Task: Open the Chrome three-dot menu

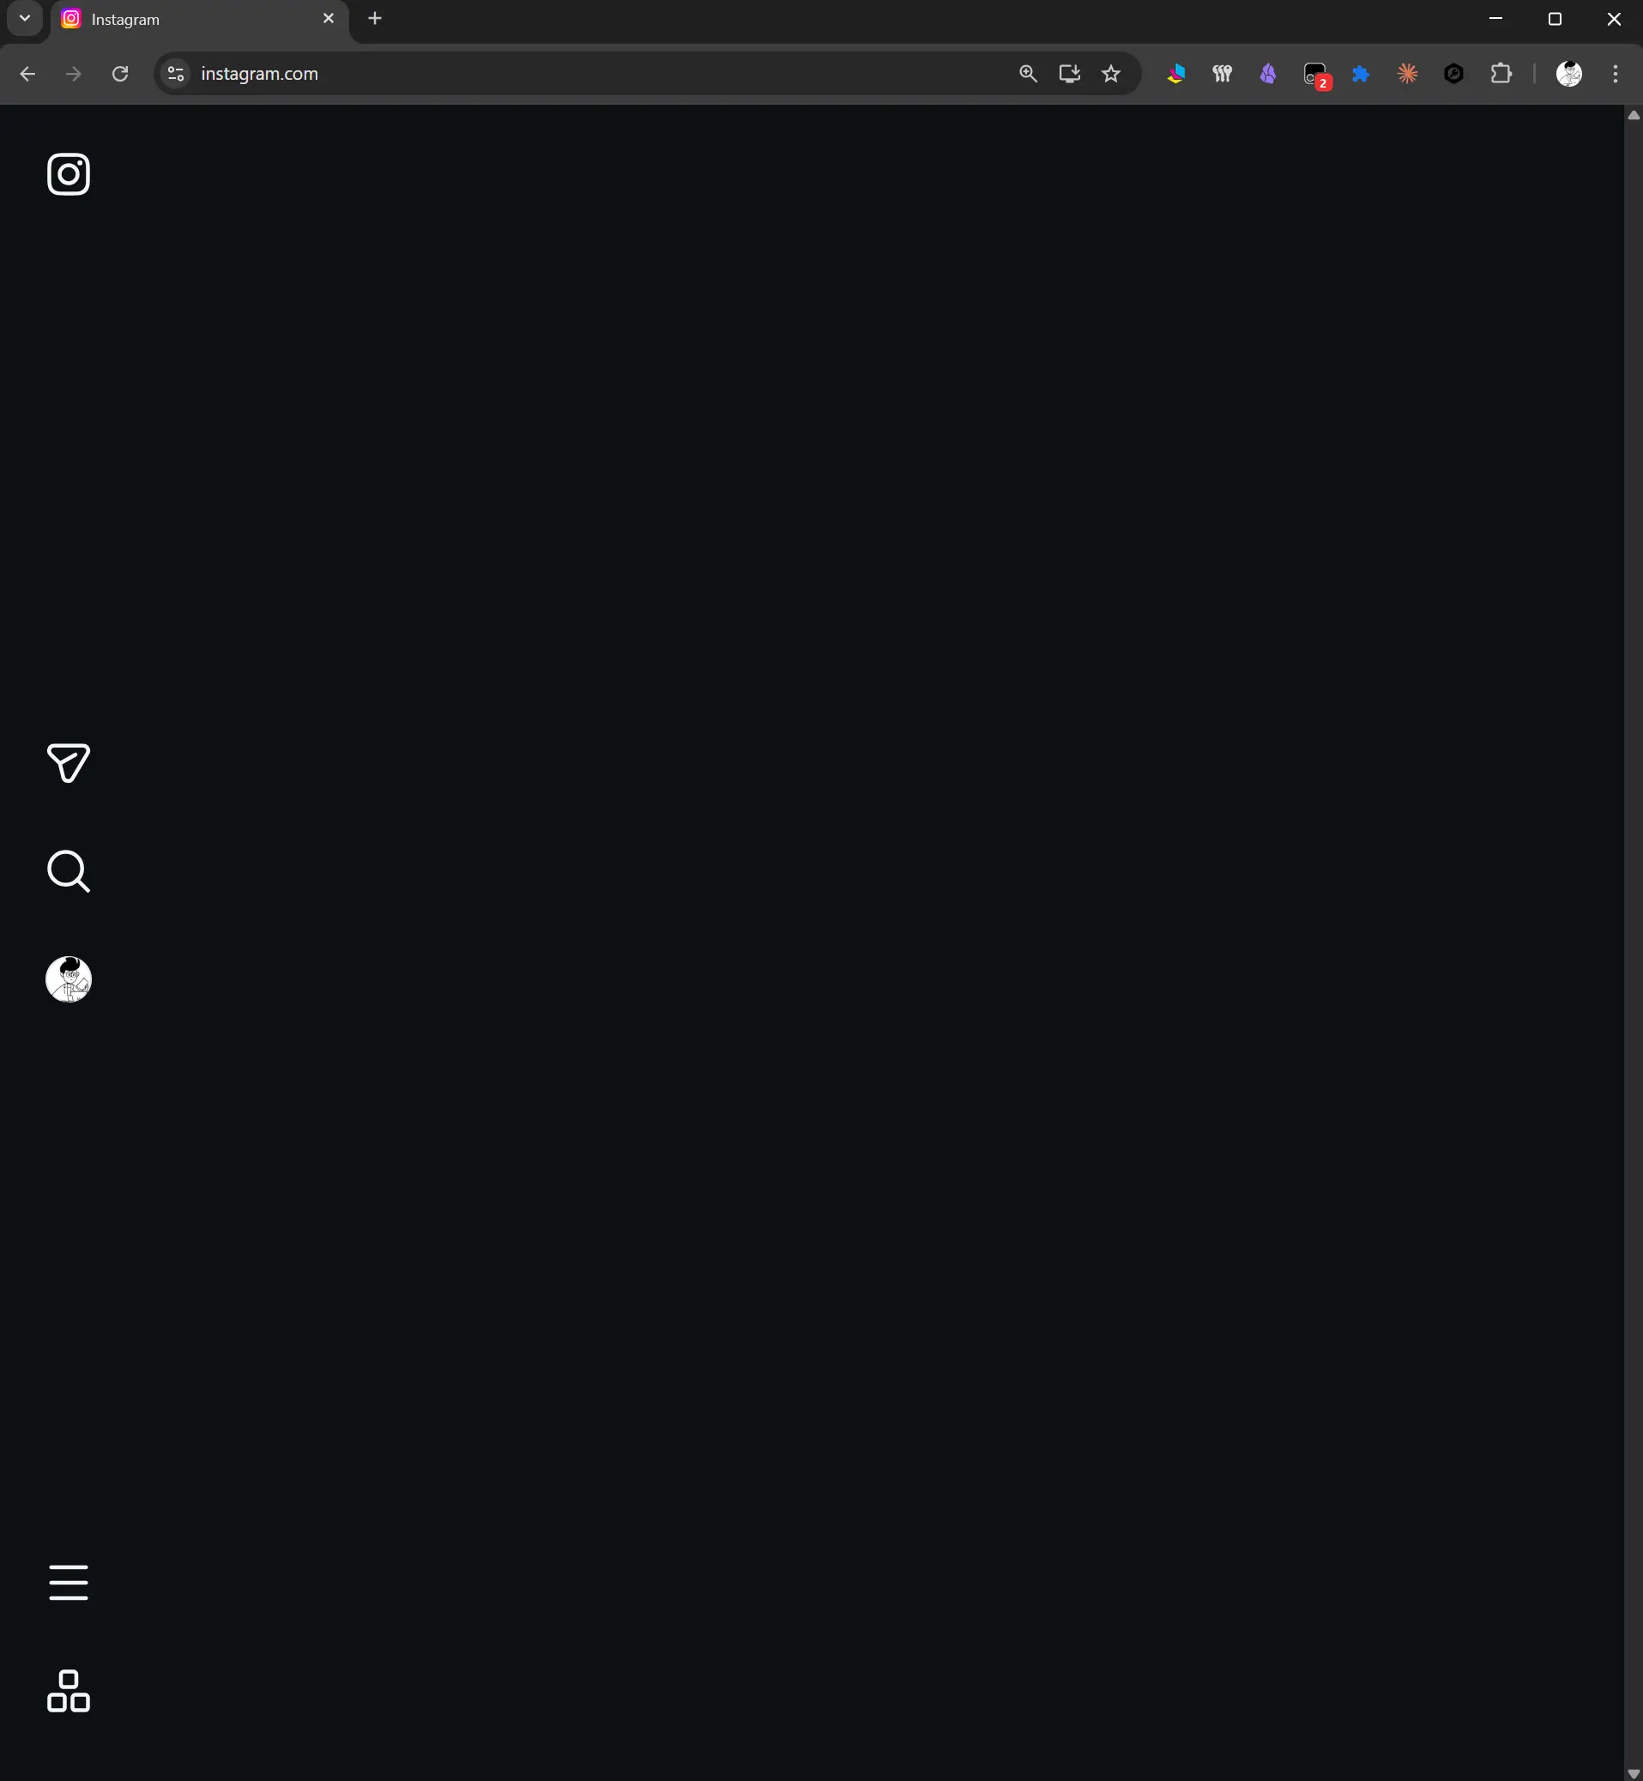Action: pos(1616,74)
